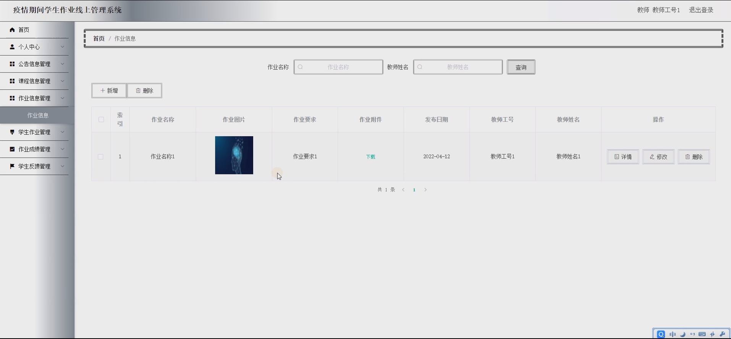Click the 查询 search button

coord(521,67)
